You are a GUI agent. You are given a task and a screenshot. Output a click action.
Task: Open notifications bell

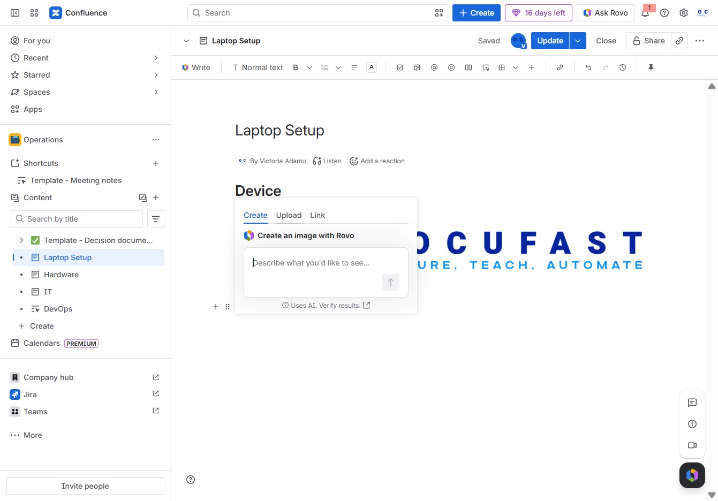646,13
